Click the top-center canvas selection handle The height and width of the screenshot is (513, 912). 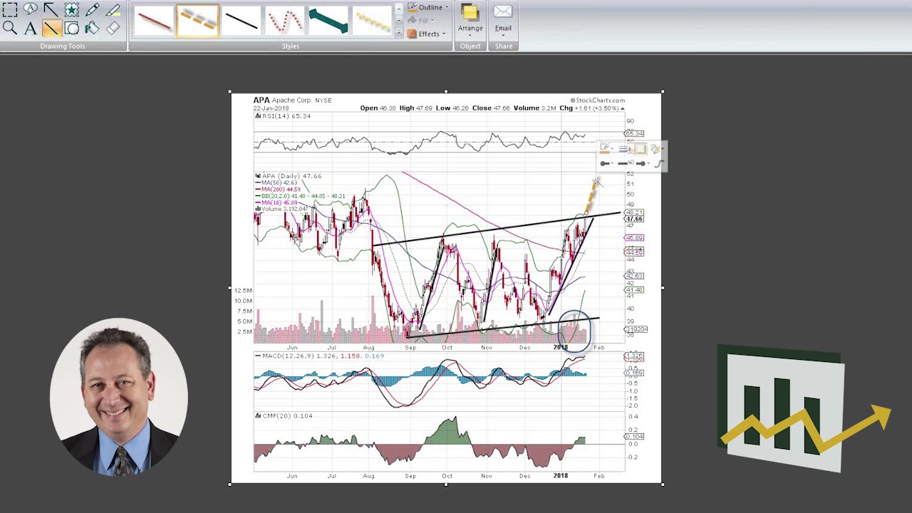coord(446,92)
